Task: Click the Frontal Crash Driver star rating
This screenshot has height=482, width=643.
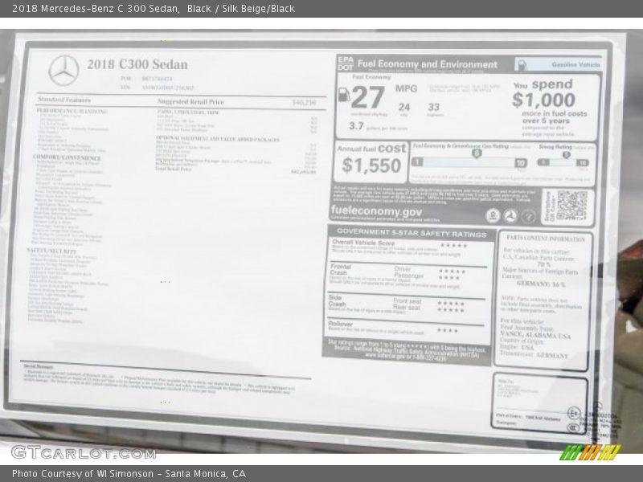Action: (x=452, y=272)
